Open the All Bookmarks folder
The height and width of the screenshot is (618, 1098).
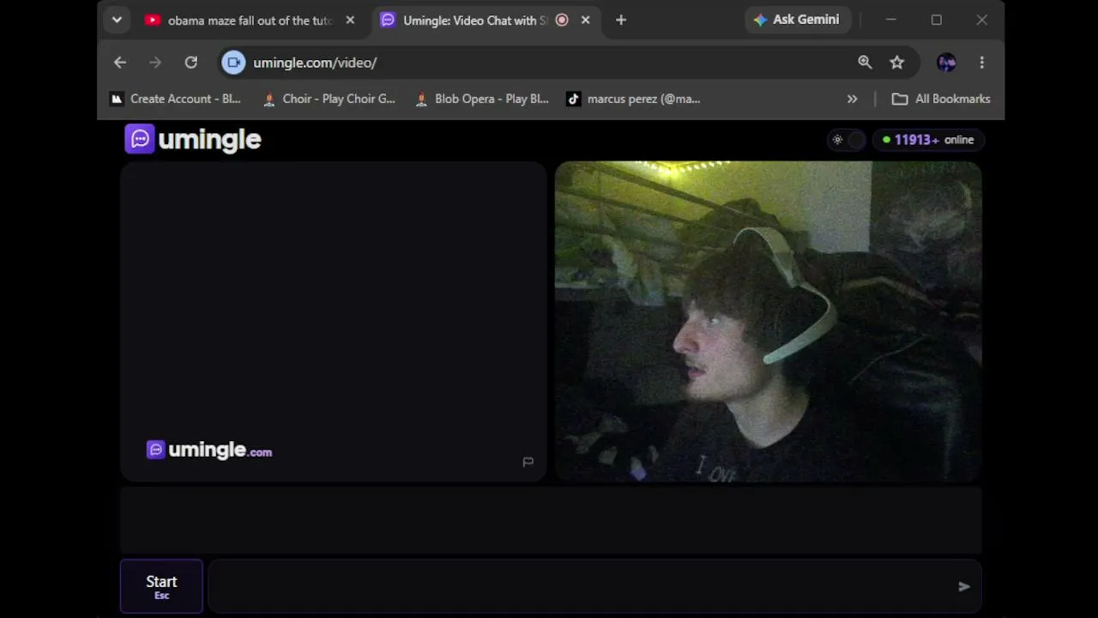pyautogui.click(x=941, y=99)
